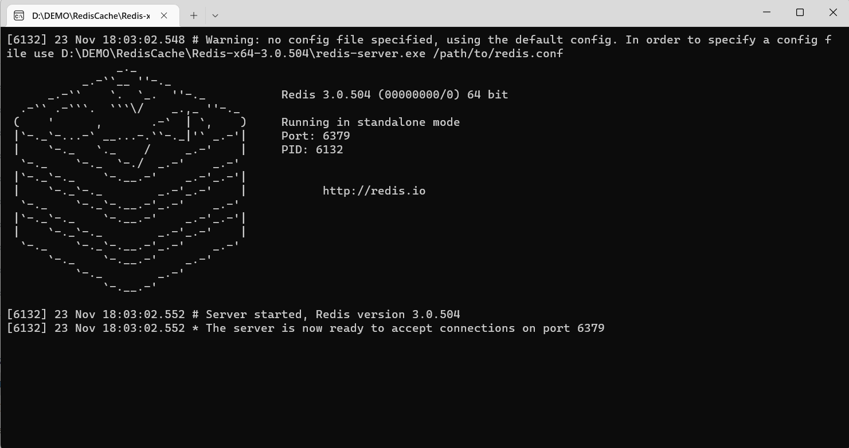Click the PID: 6132 line
The image size is (849, 448).
tap(312, 149)
